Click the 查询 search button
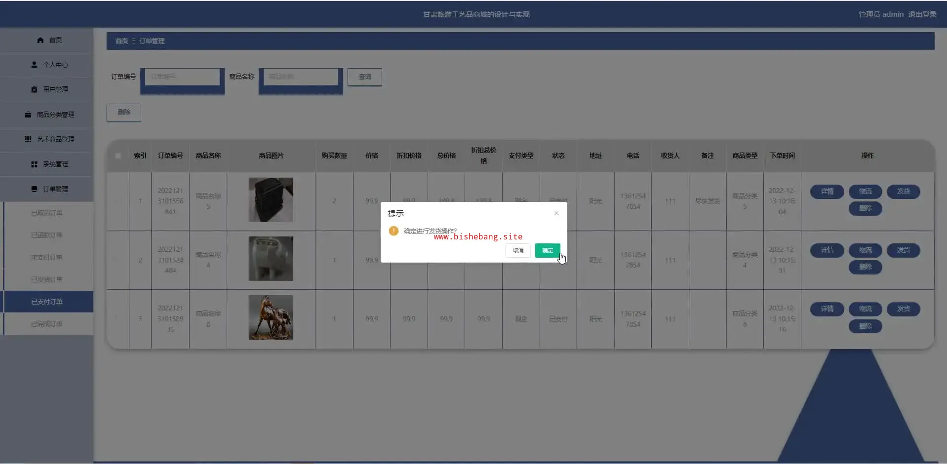The height and width of the screenshot is (464, 947). (x=365, y=77)
